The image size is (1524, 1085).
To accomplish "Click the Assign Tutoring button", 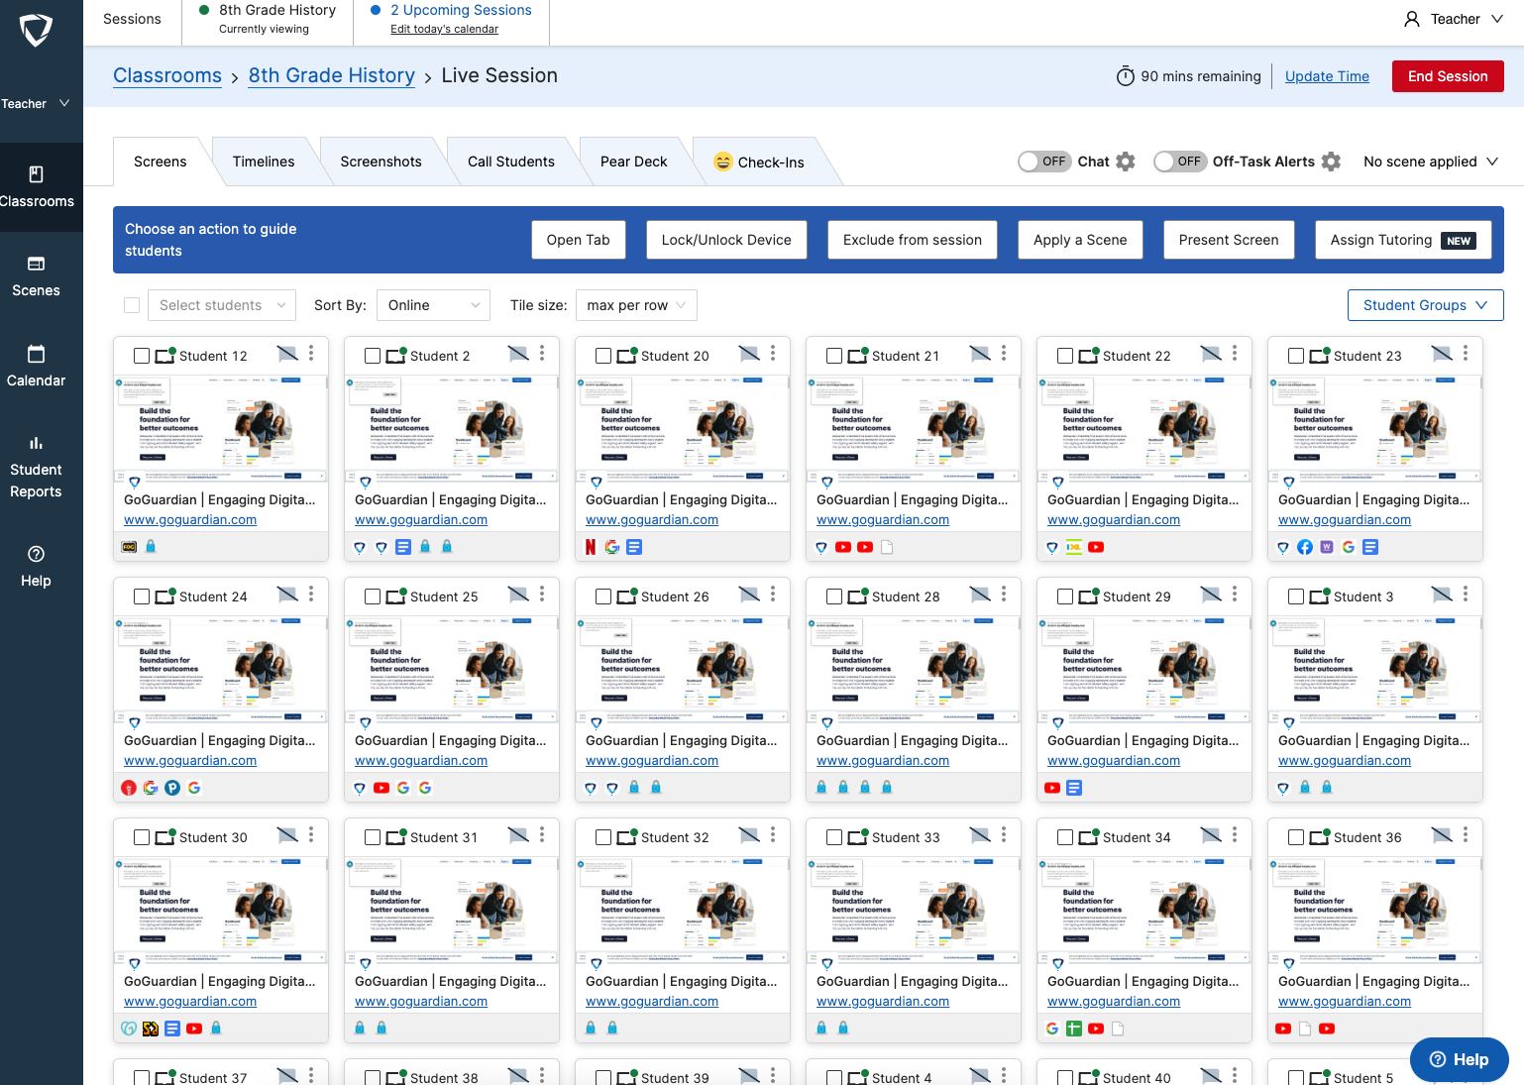I will pos(1403,240).
